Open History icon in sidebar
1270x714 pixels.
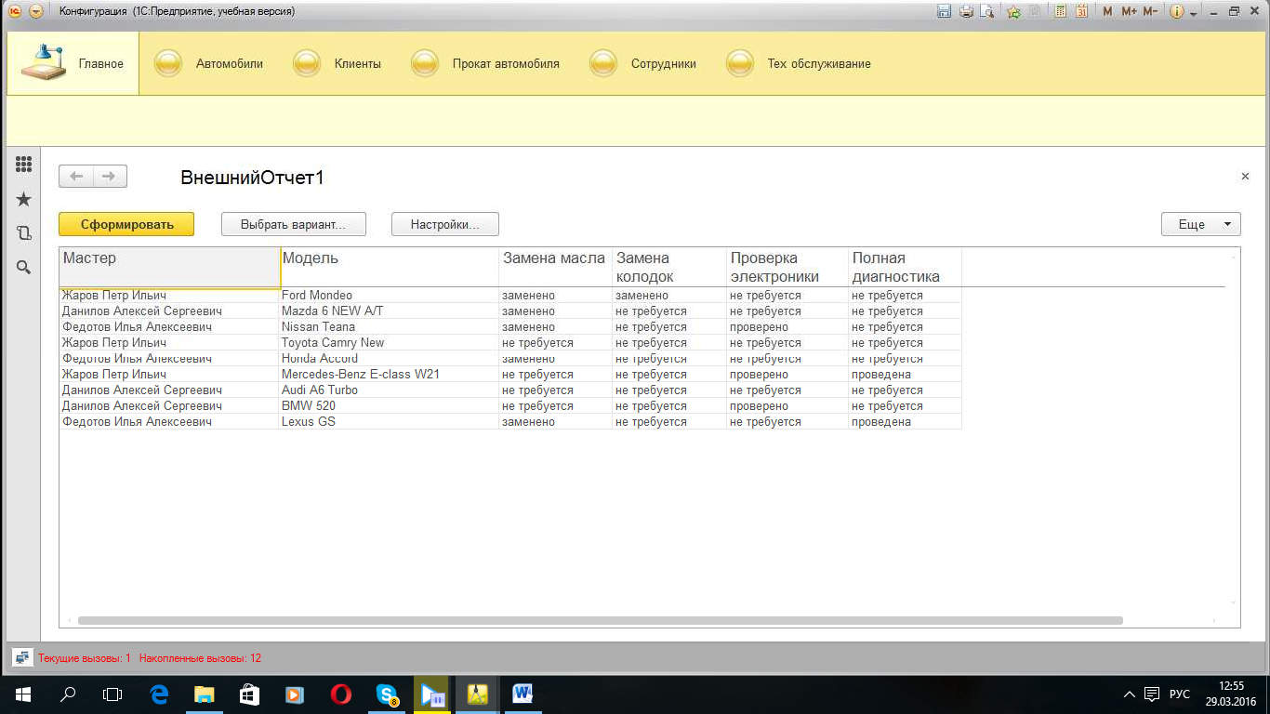pos(24,233)
